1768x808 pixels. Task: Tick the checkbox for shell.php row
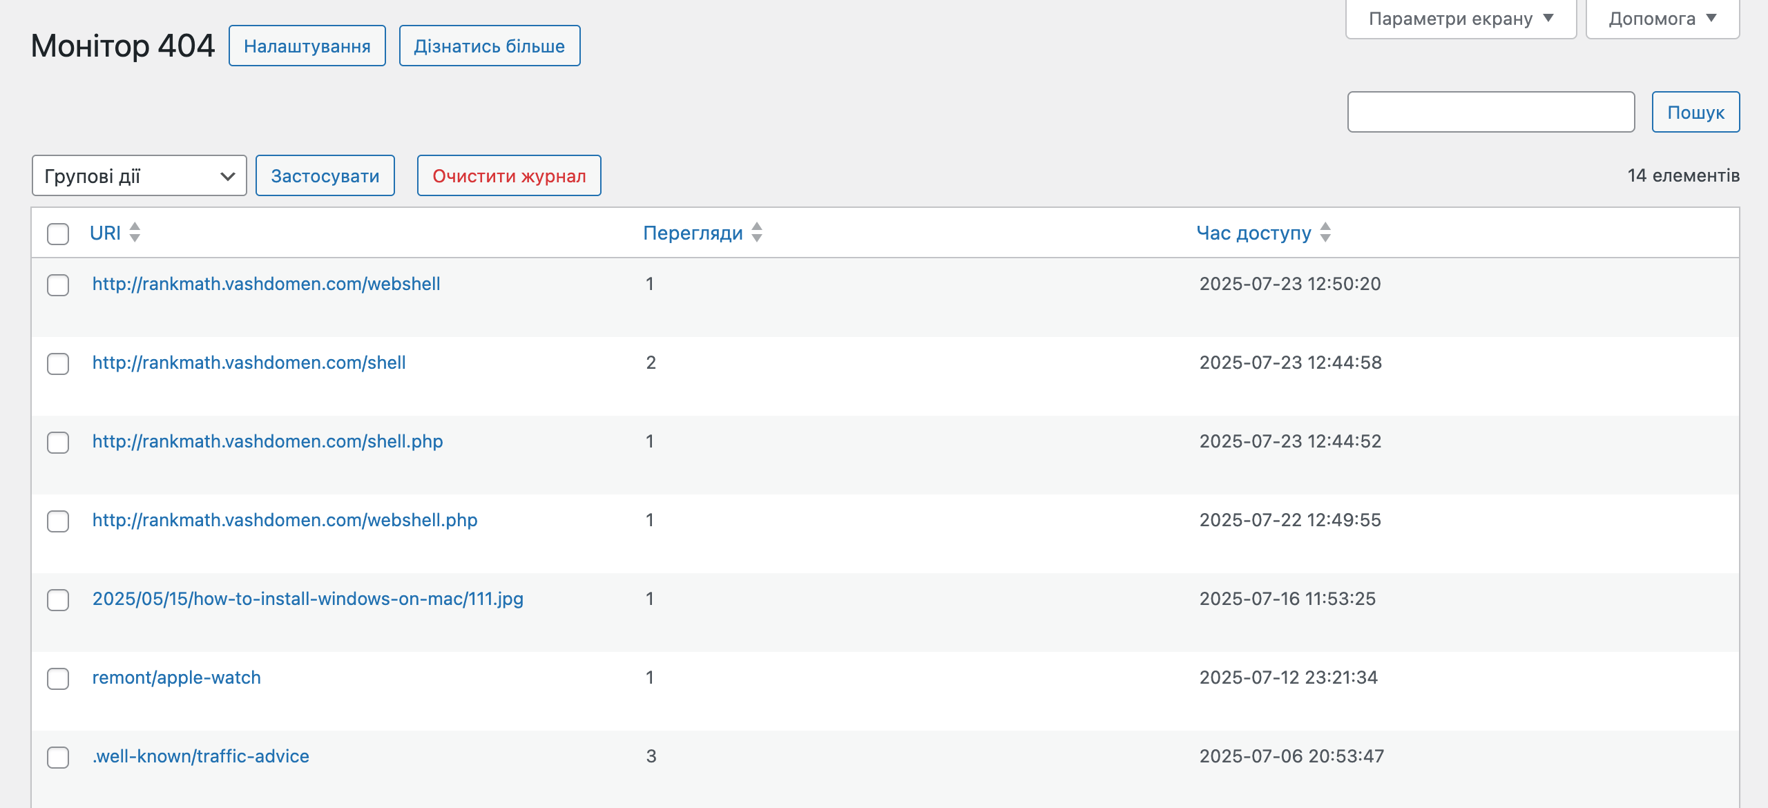tap(58, 443)
